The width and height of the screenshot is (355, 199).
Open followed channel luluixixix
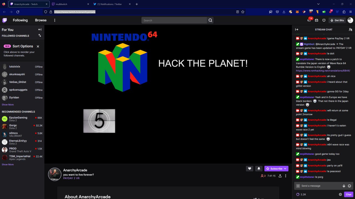point(22,67)
